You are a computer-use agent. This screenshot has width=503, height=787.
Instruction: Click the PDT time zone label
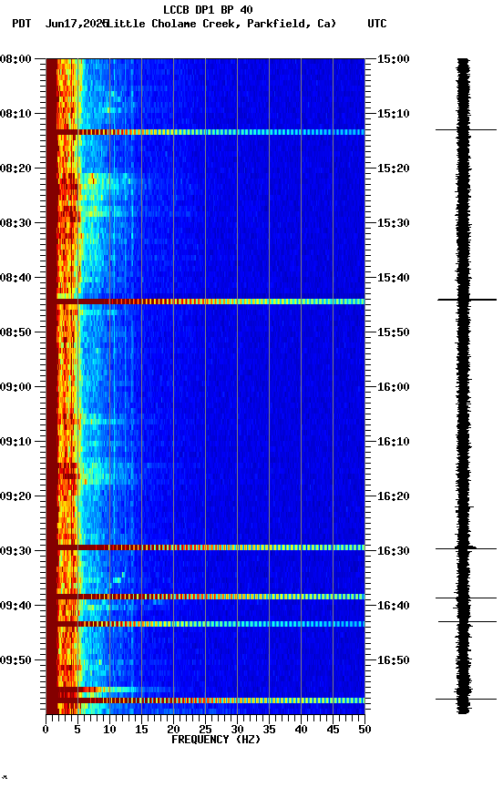tap(22, 24)
